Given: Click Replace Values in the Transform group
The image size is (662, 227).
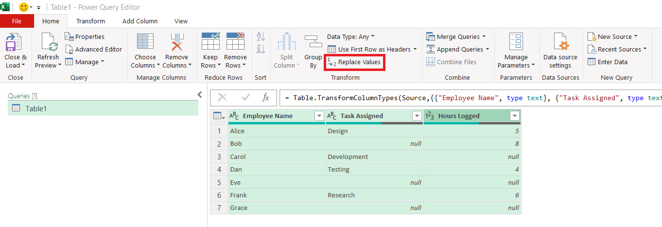Looking at the screenshot, I should click(354, 62).
